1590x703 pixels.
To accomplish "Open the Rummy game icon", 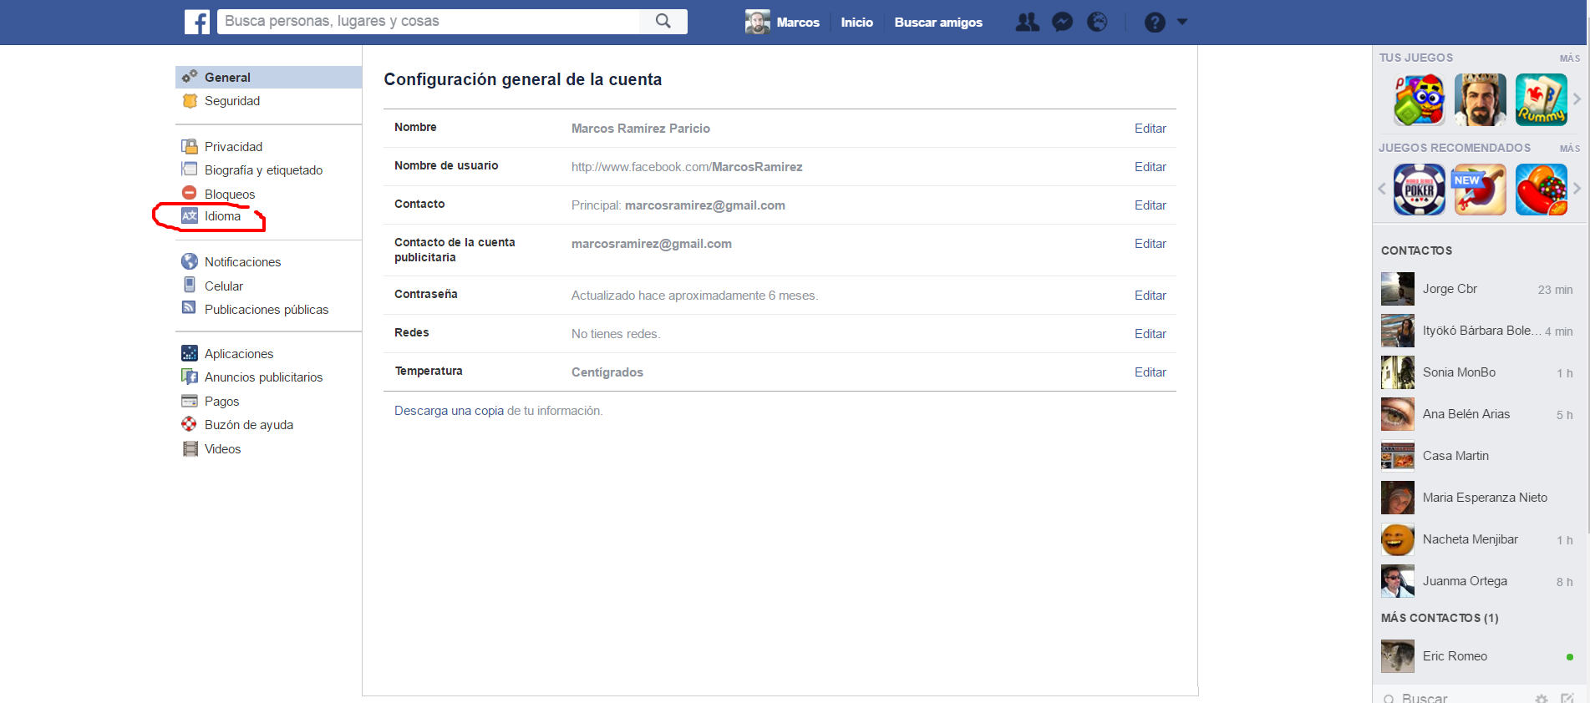I will 1542,99.
